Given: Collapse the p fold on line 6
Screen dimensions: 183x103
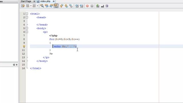Looking at the screenshot, I should pyautogui.click(x=27, y=32).
